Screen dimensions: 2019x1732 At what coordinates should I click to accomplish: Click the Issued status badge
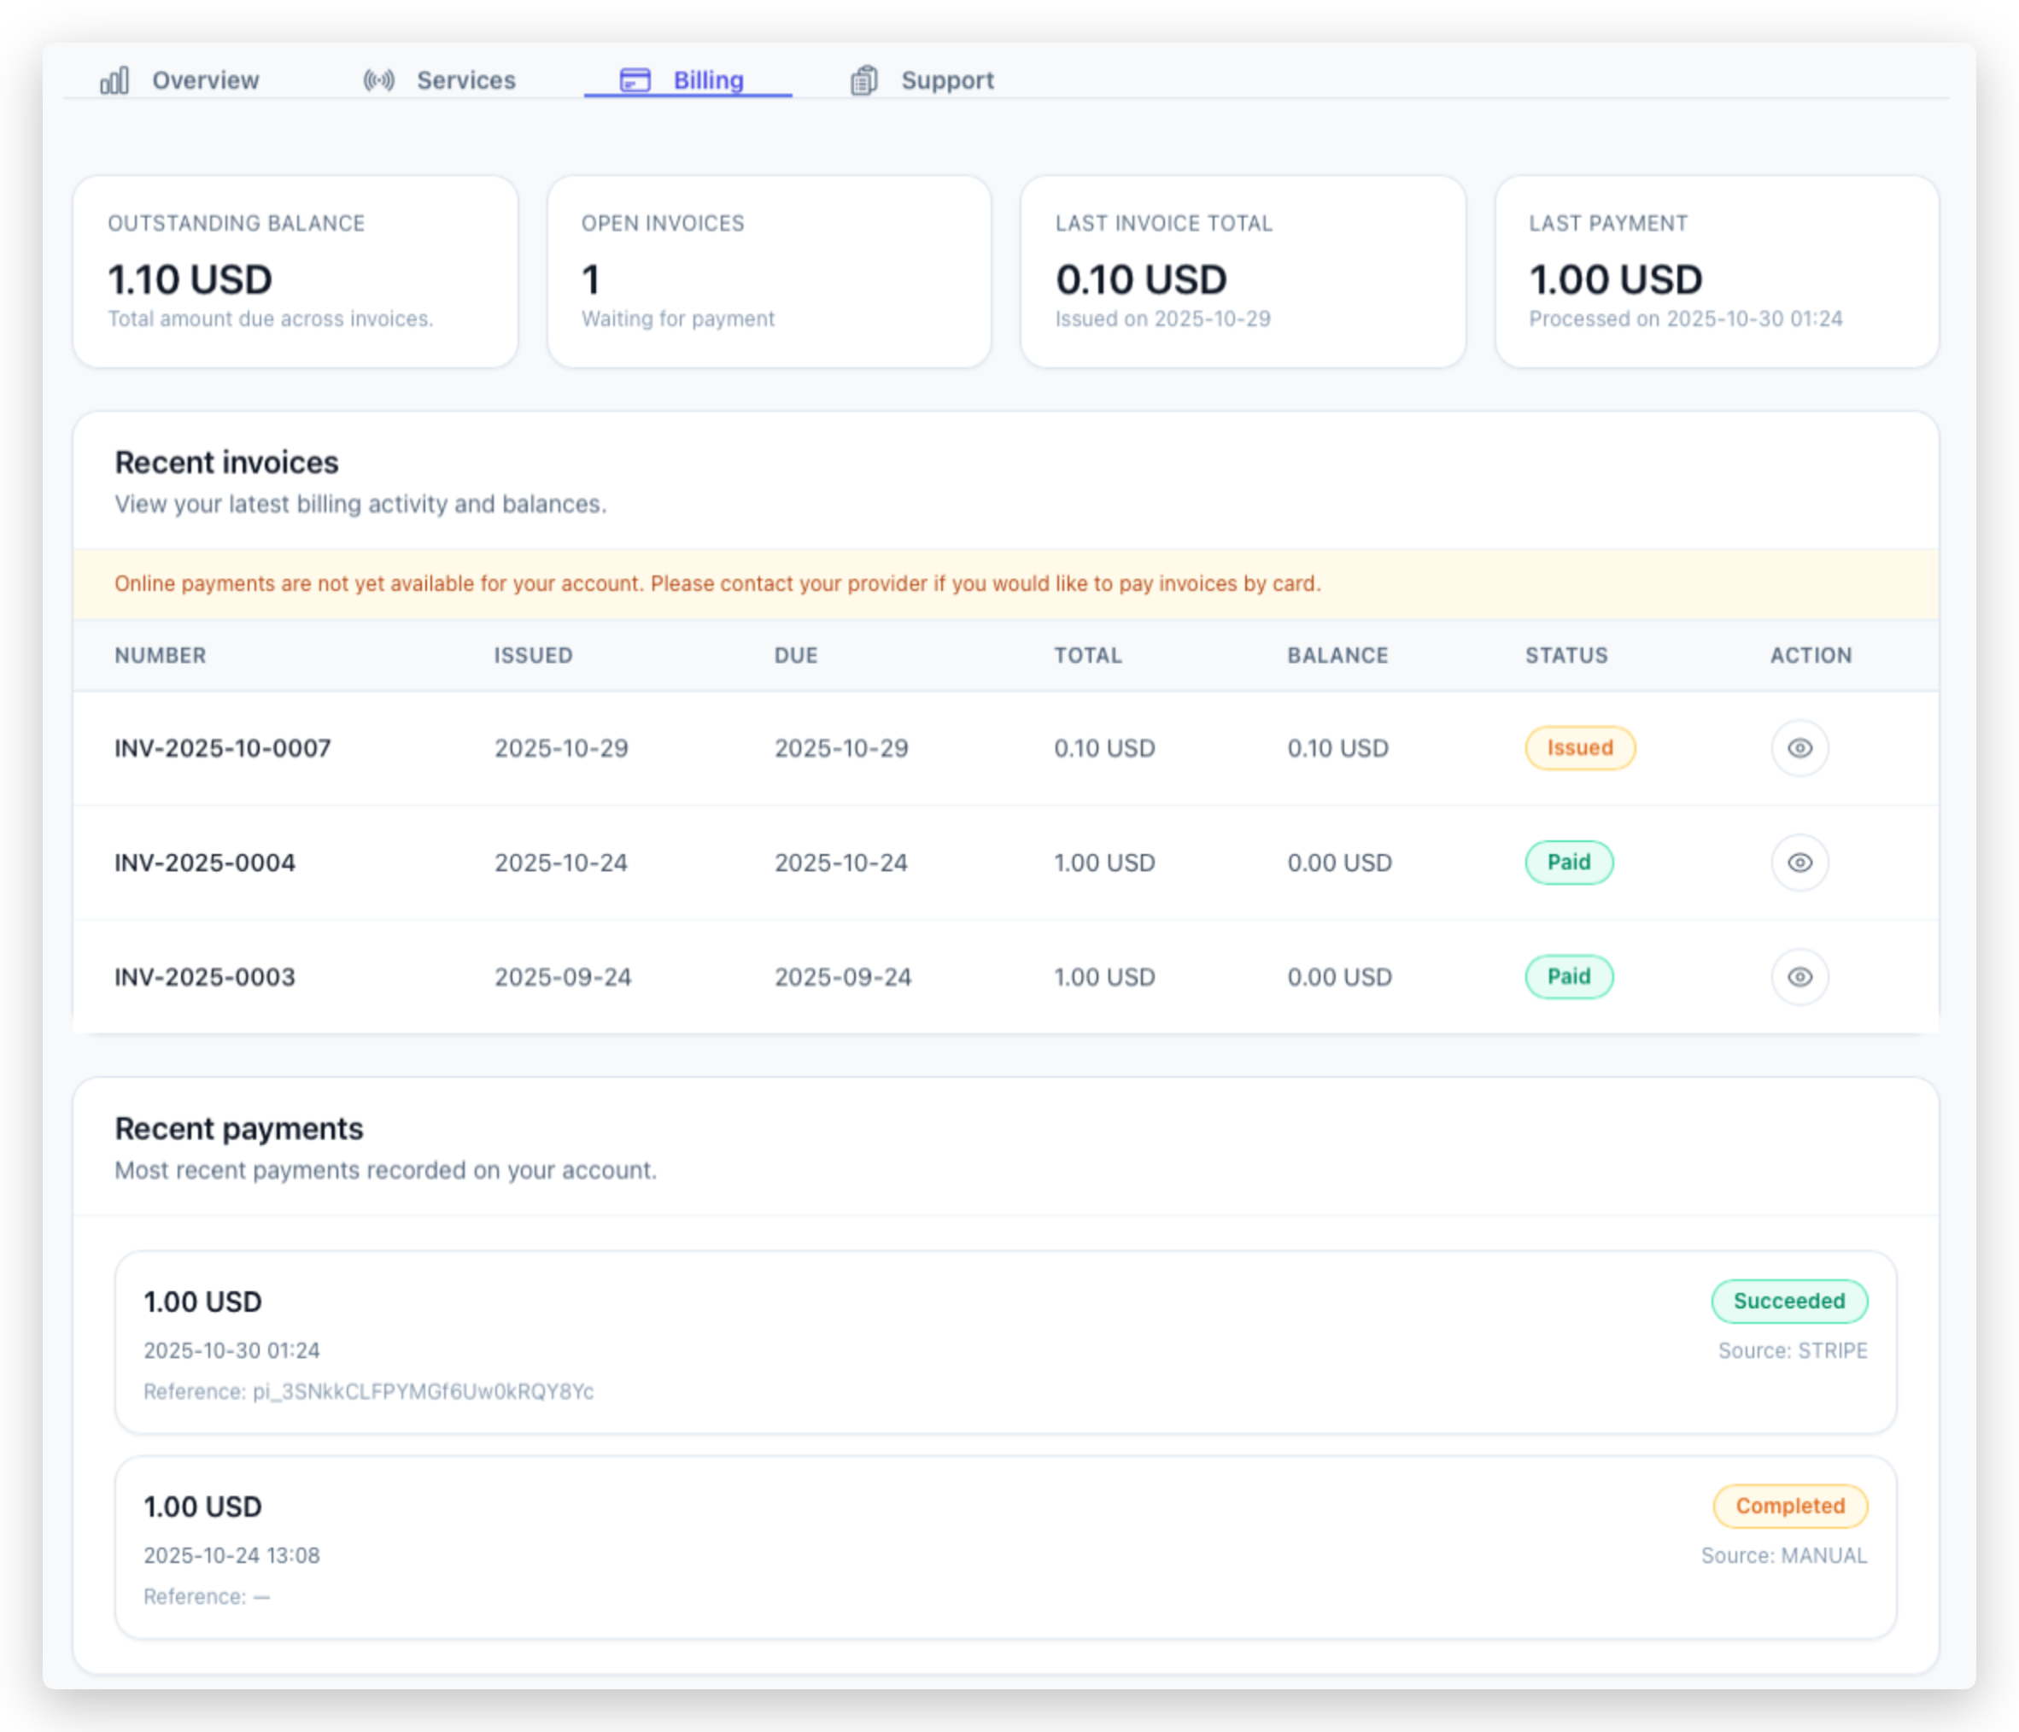coord(1579,748)
